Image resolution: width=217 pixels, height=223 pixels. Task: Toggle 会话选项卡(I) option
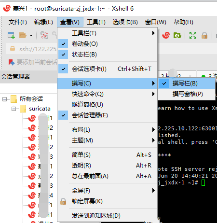pos(107,69)
